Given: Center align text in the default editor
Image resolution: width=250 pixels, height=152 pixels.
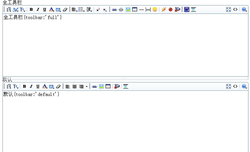Looking at the screenshot, I should [75, 87].
